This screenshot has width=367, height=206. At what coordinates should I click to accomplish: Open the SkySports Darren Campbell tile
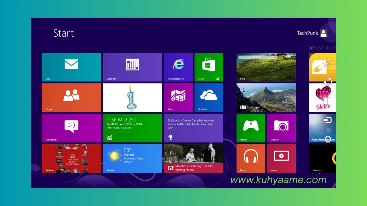click(194, 128)
